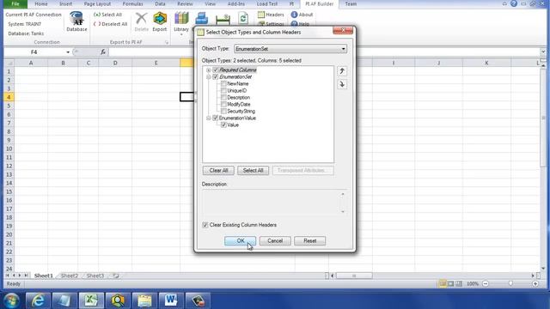
Task: Expand the formula bar
Action: (x=543, y=51)
